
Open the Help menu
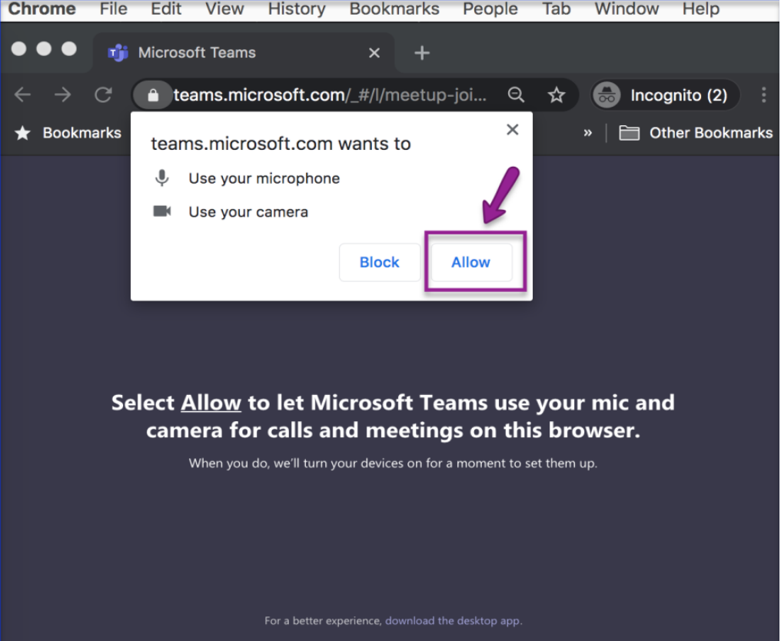701,8
